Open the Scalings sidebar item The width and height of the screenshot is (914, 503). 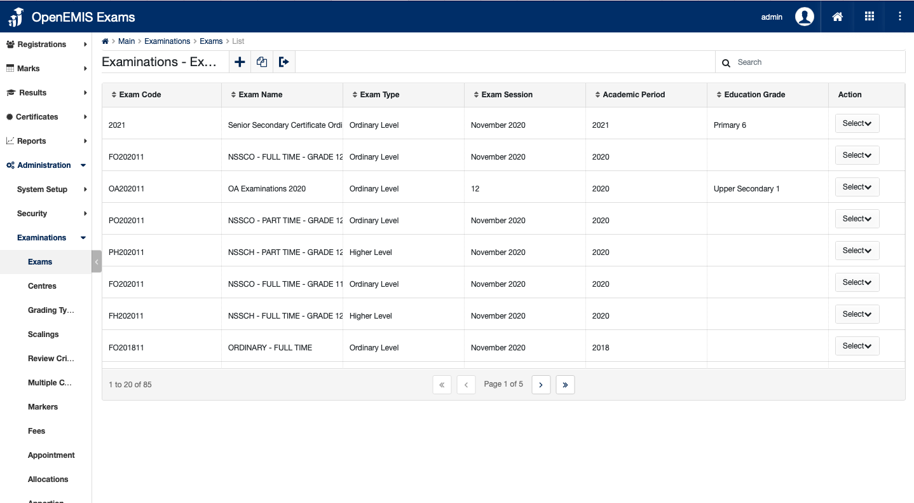click(x=46, y=334)
